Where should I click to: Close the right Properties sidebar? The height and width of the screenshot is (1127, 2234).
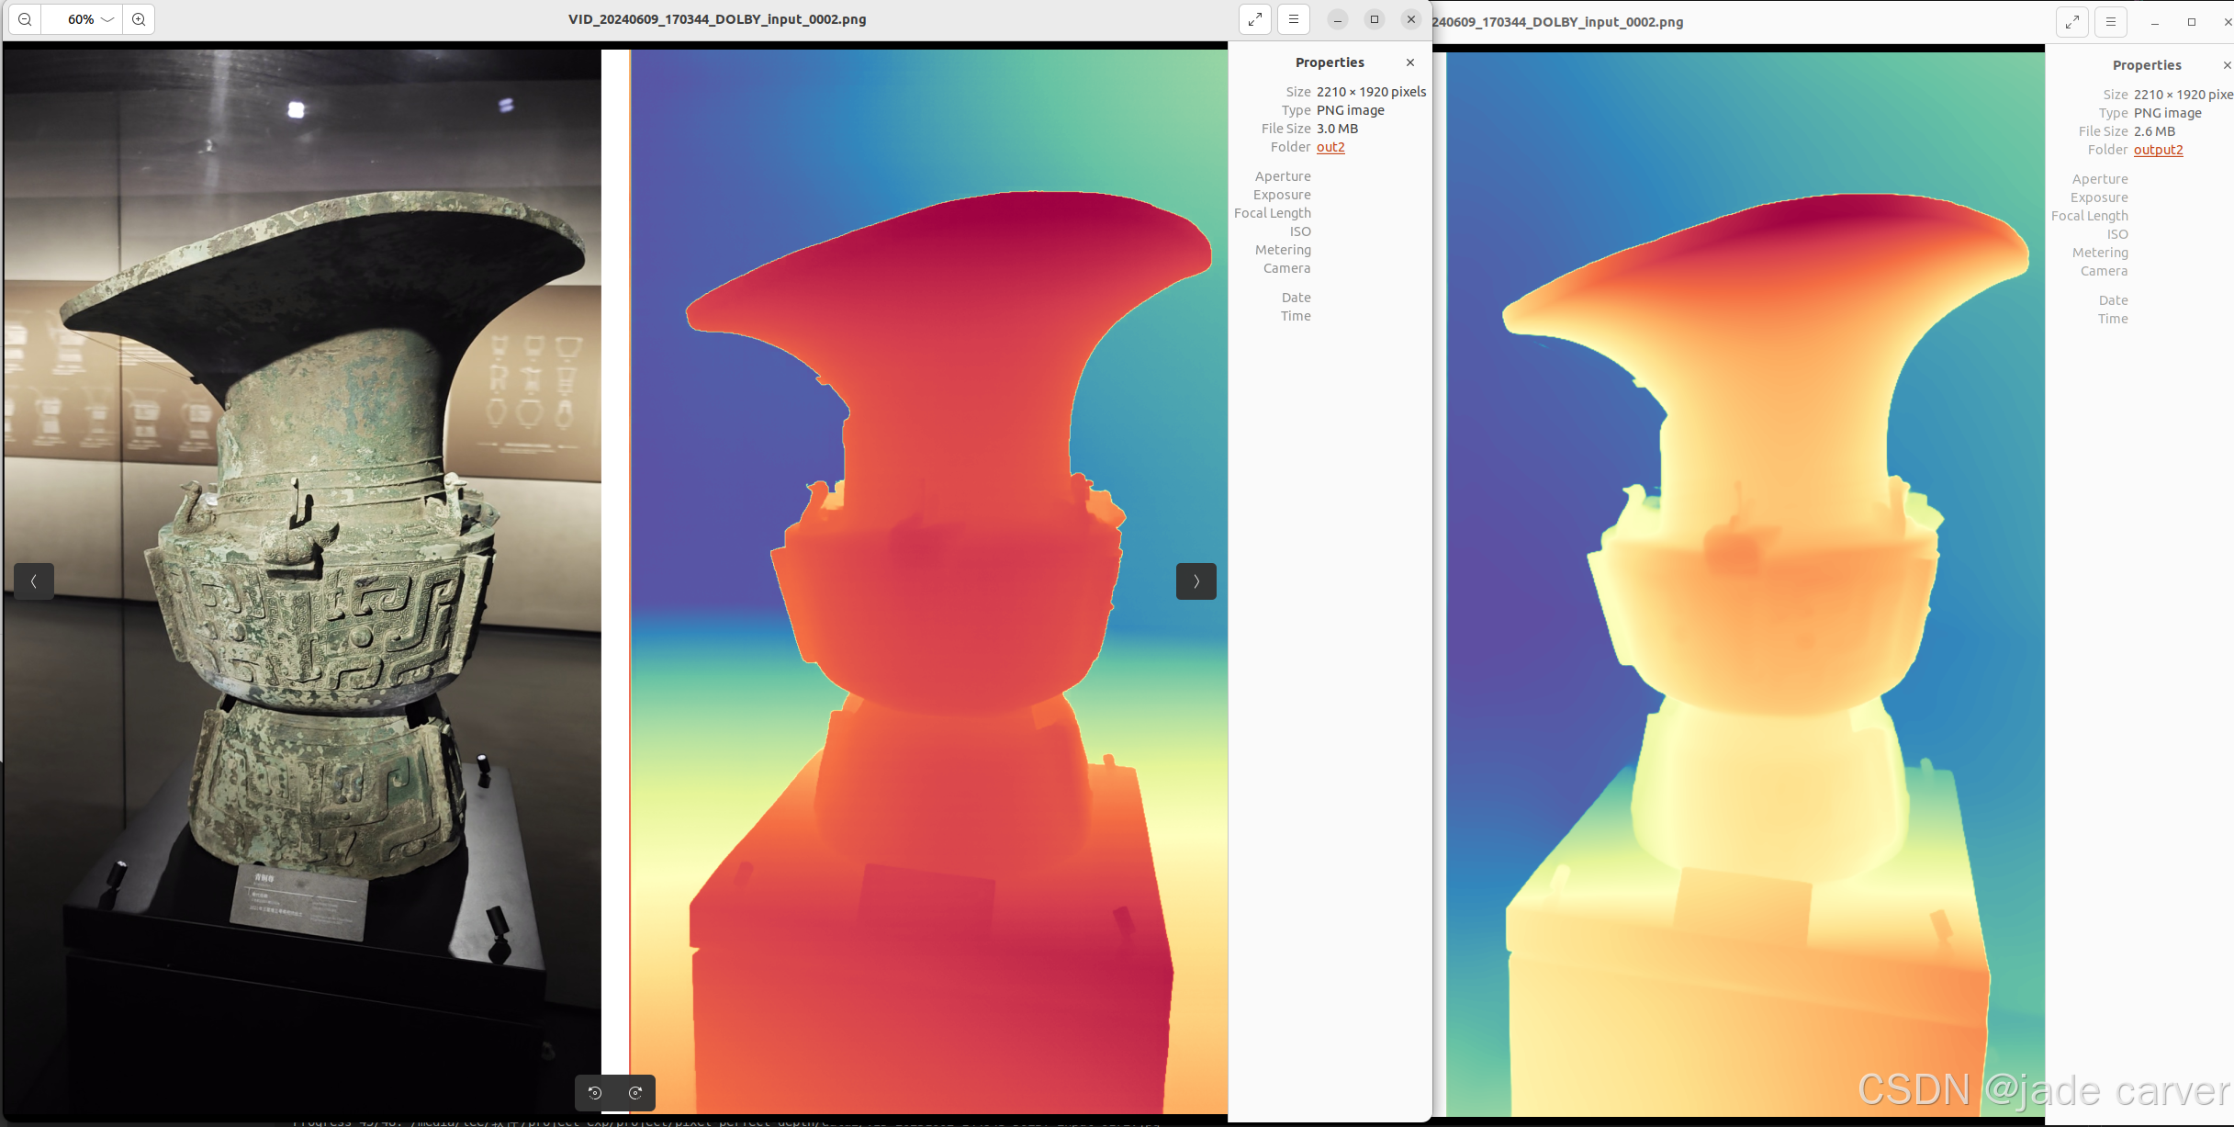(x=2227, y=65)
